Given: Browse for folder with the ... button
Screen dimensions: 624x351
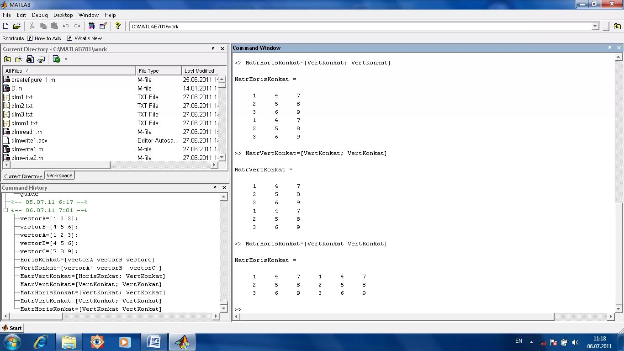Looking at the screenshot, I should tap(606, 27).
